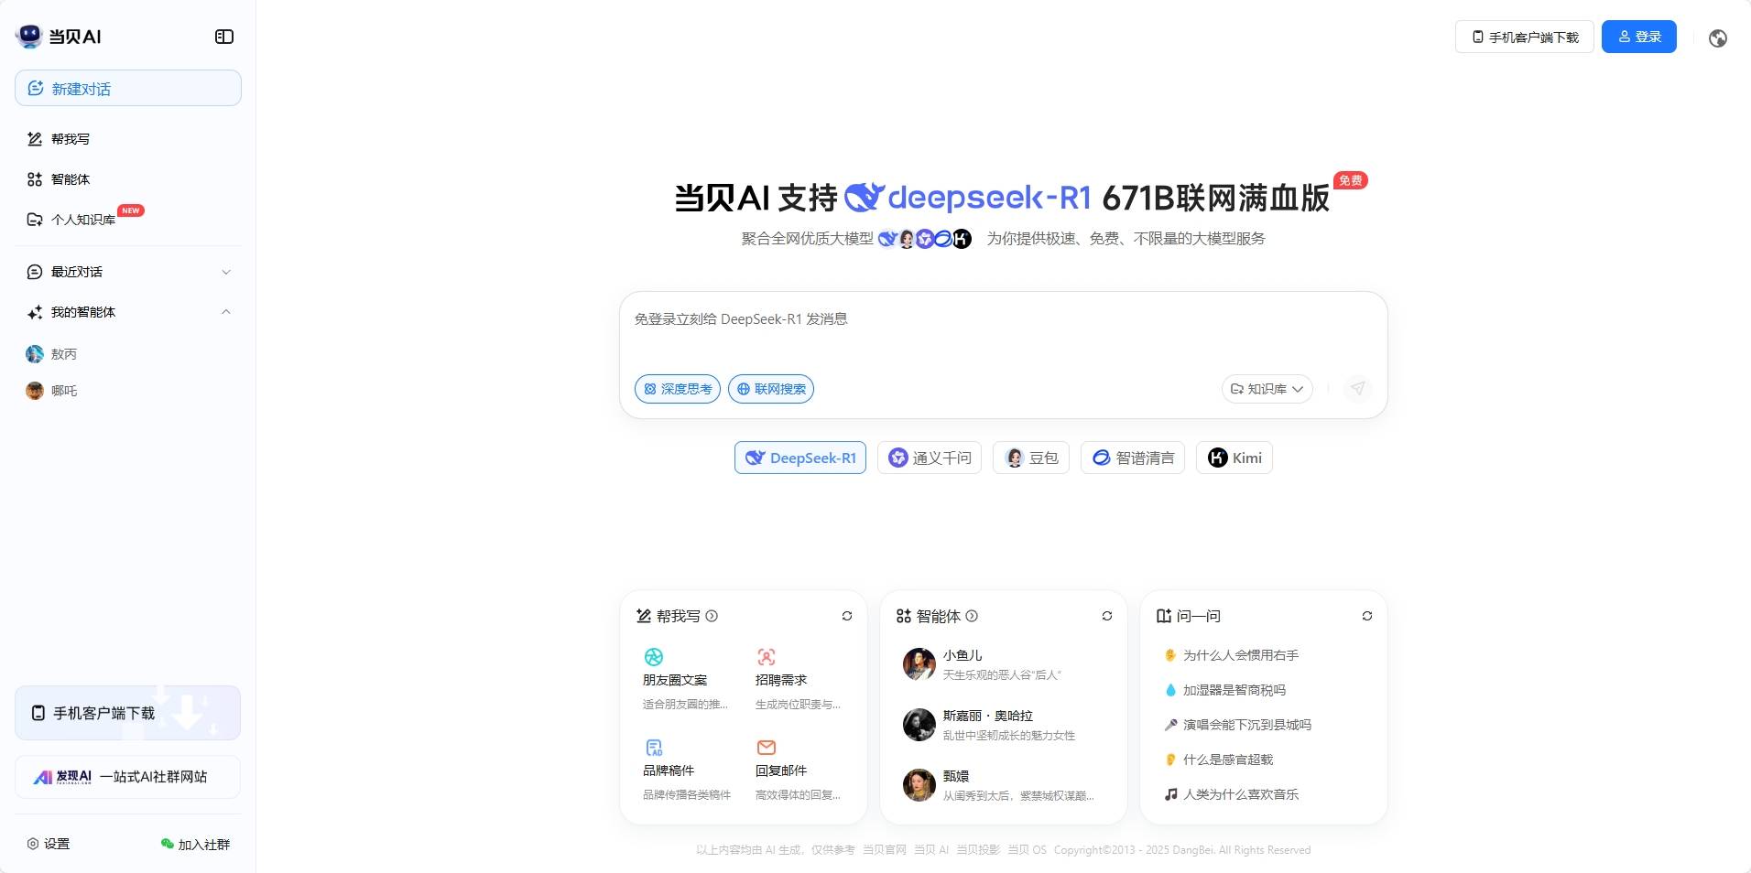Screen dimensions: 1751x873
Task: Open 个人知识库 in the sidebar
Action: [128, 220]
